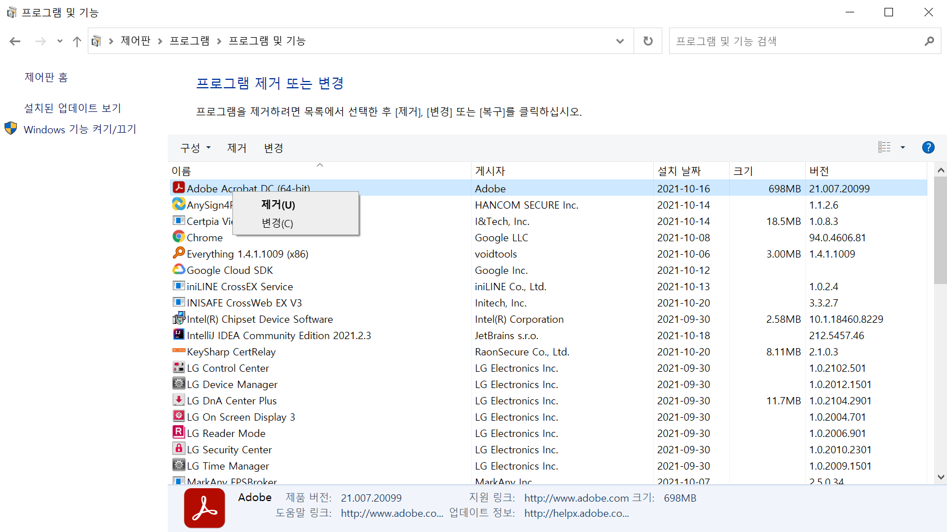
Task: Open 제어판 홈 link
Action: [46, 77]
